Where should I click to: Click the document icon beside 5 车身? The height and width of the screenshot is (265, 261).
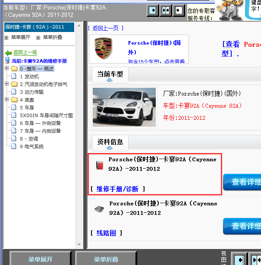14,107
